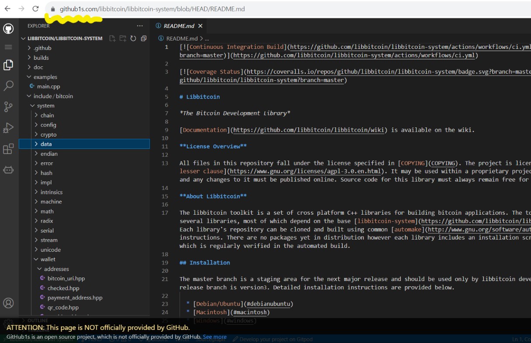Expand the intrinsics folder

point(52,192)
